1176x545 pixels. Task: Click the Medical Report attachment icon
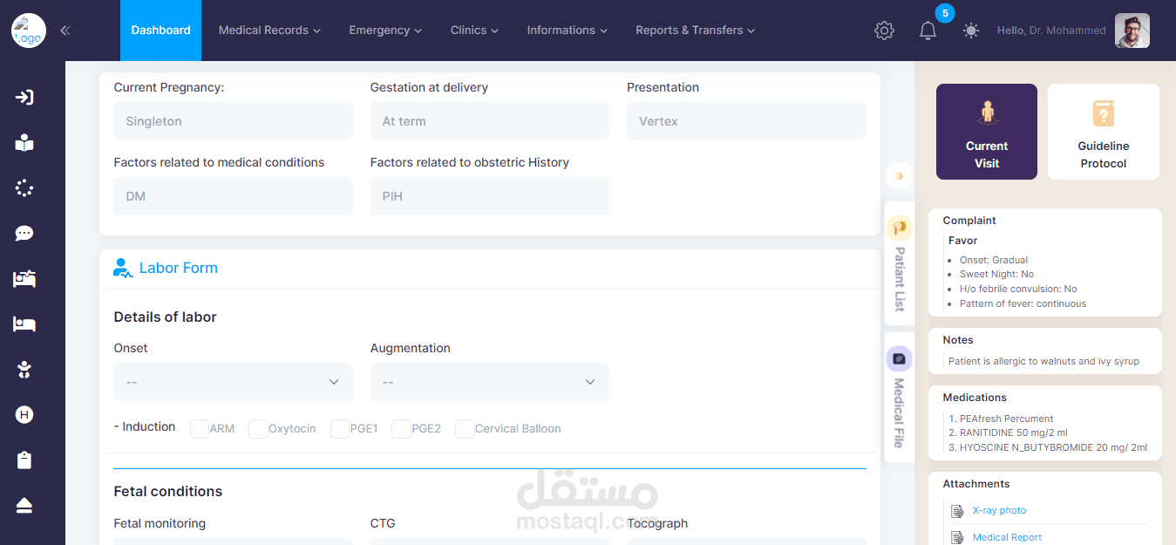[957, 538]
